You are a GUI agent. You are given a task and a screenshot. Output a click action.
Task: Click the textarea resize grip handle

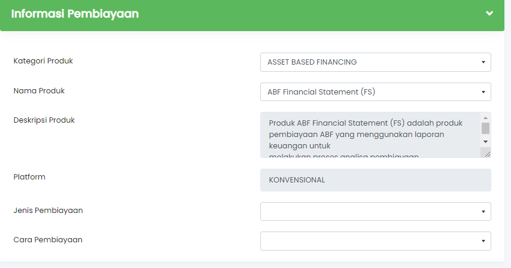[487, 154]
